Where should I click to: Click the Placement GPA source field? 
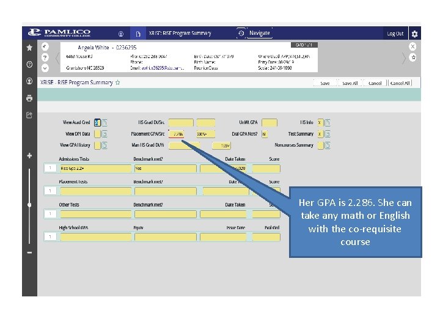pyautogui.click(x=206, y=134)
